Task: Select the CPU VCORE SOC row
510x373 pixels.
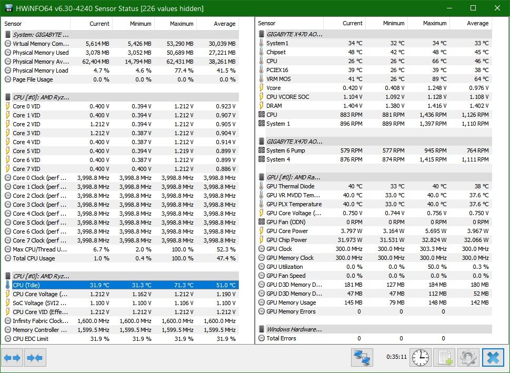Action: click(375, 97)
